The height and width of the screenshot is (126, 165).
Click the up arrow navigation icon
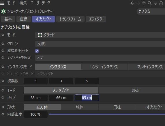pos(144,3)
